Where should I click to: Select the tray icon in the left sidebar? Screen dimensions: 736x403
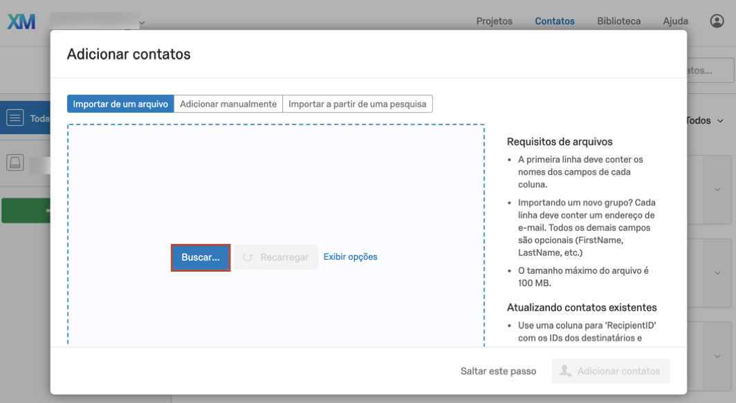click(x=15, y=163)
